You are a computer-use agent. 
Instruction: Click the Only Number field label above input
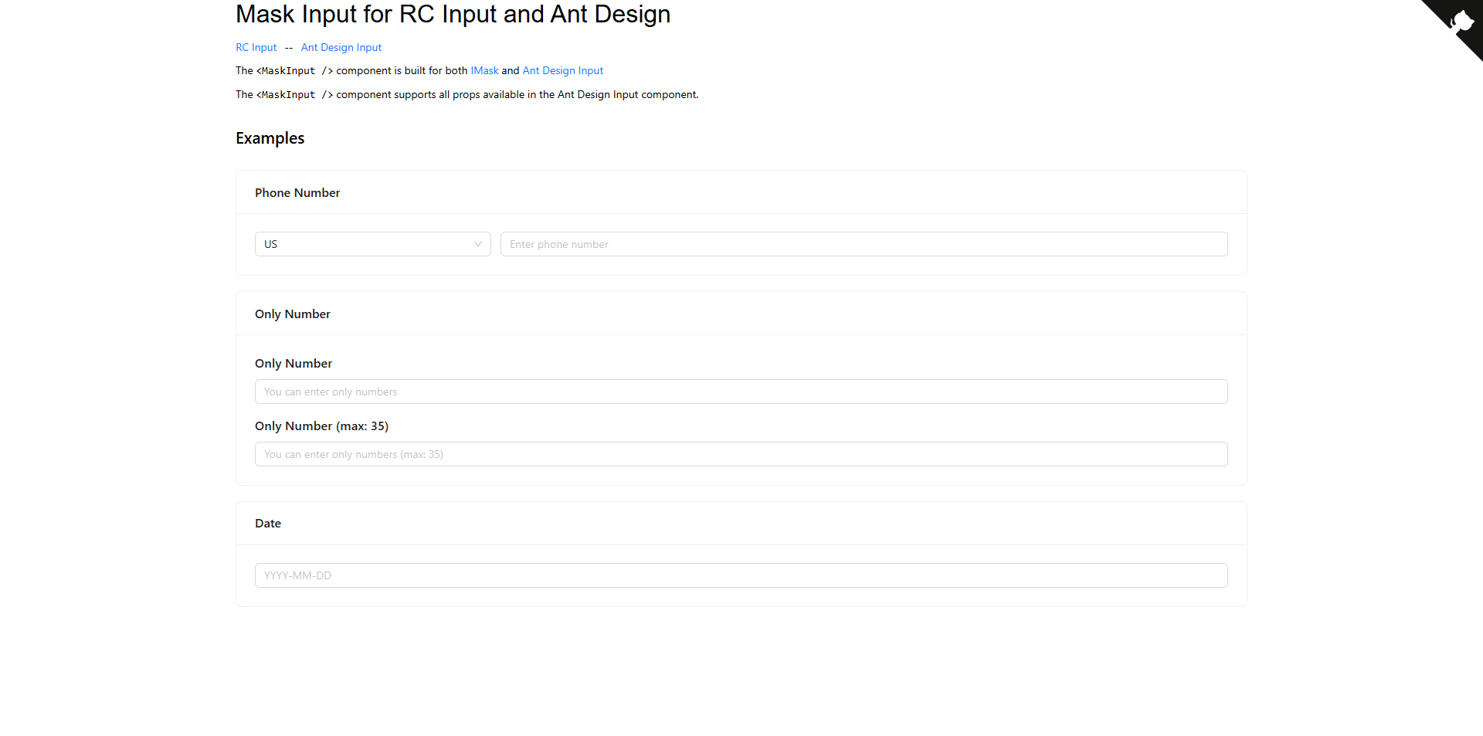(294, 364)
